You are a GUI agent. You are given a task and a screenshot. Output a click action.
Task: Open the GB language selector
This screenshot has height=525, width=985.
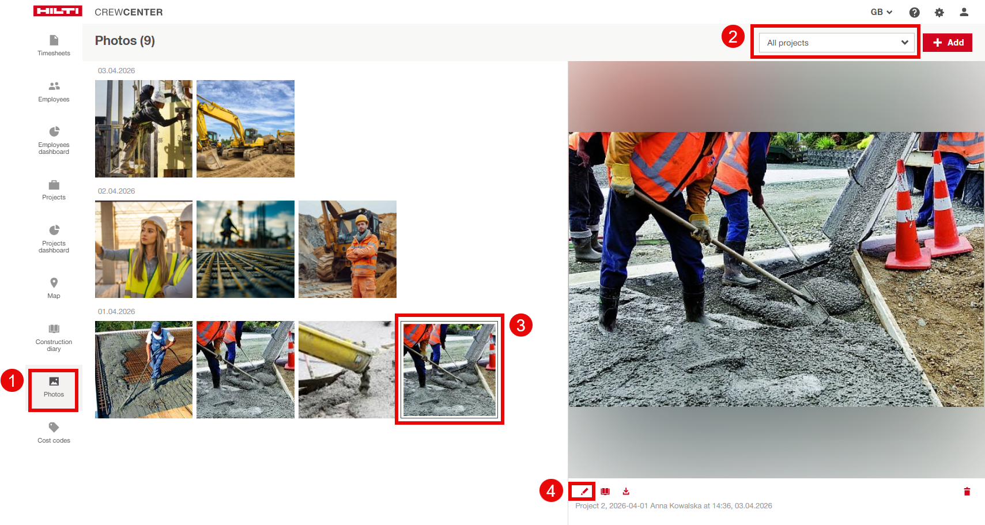[x=881, y=12]
